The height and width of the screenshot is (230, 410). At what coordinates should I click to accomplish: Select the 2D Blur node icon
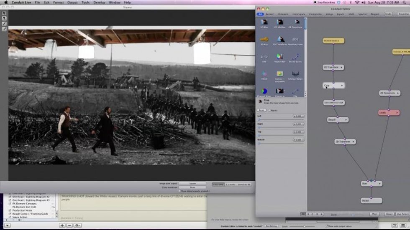(264, 22)
